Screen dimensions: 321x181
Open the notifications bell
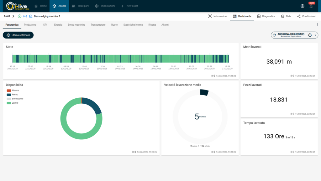pos(311,6)
